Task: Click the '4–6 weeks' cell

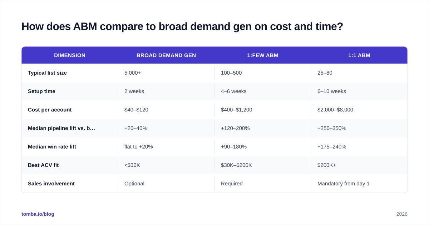Action: [234, 91]
